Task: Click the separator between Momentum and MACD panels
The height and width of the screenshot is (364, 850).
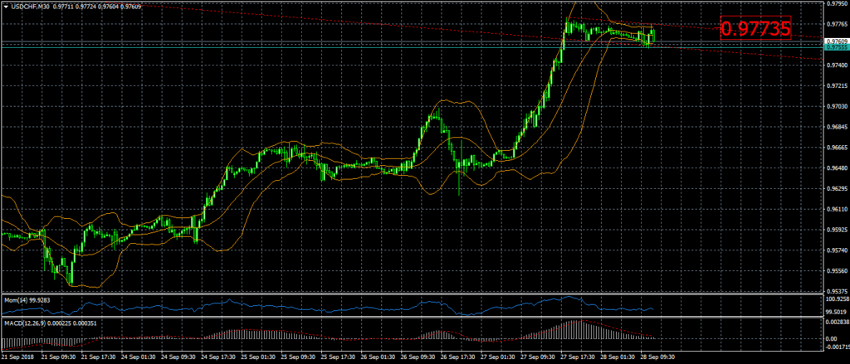Action: 415,315
